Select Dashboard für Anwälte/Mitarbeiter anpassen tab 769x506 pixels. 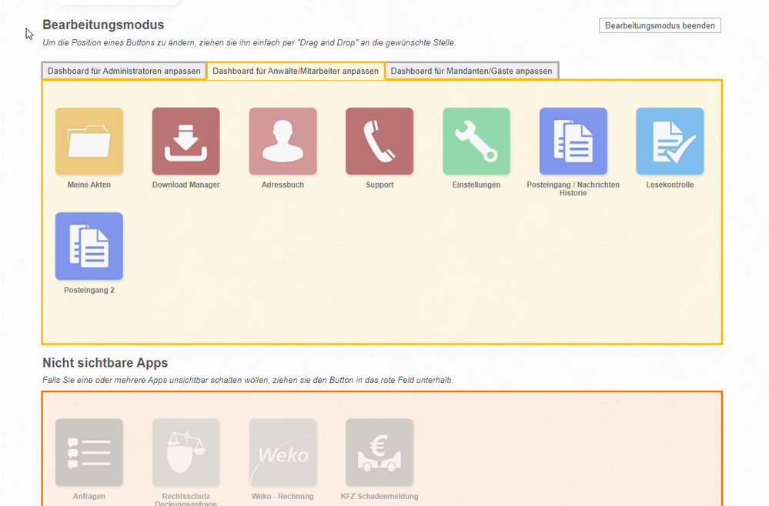coord(296,71)
